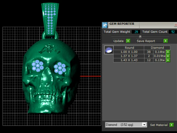Image resolution: width=177 pixels, height=133 pixels.
Task: Select the 1.00 X 1.00 size row
Action: tap(129, 52)
